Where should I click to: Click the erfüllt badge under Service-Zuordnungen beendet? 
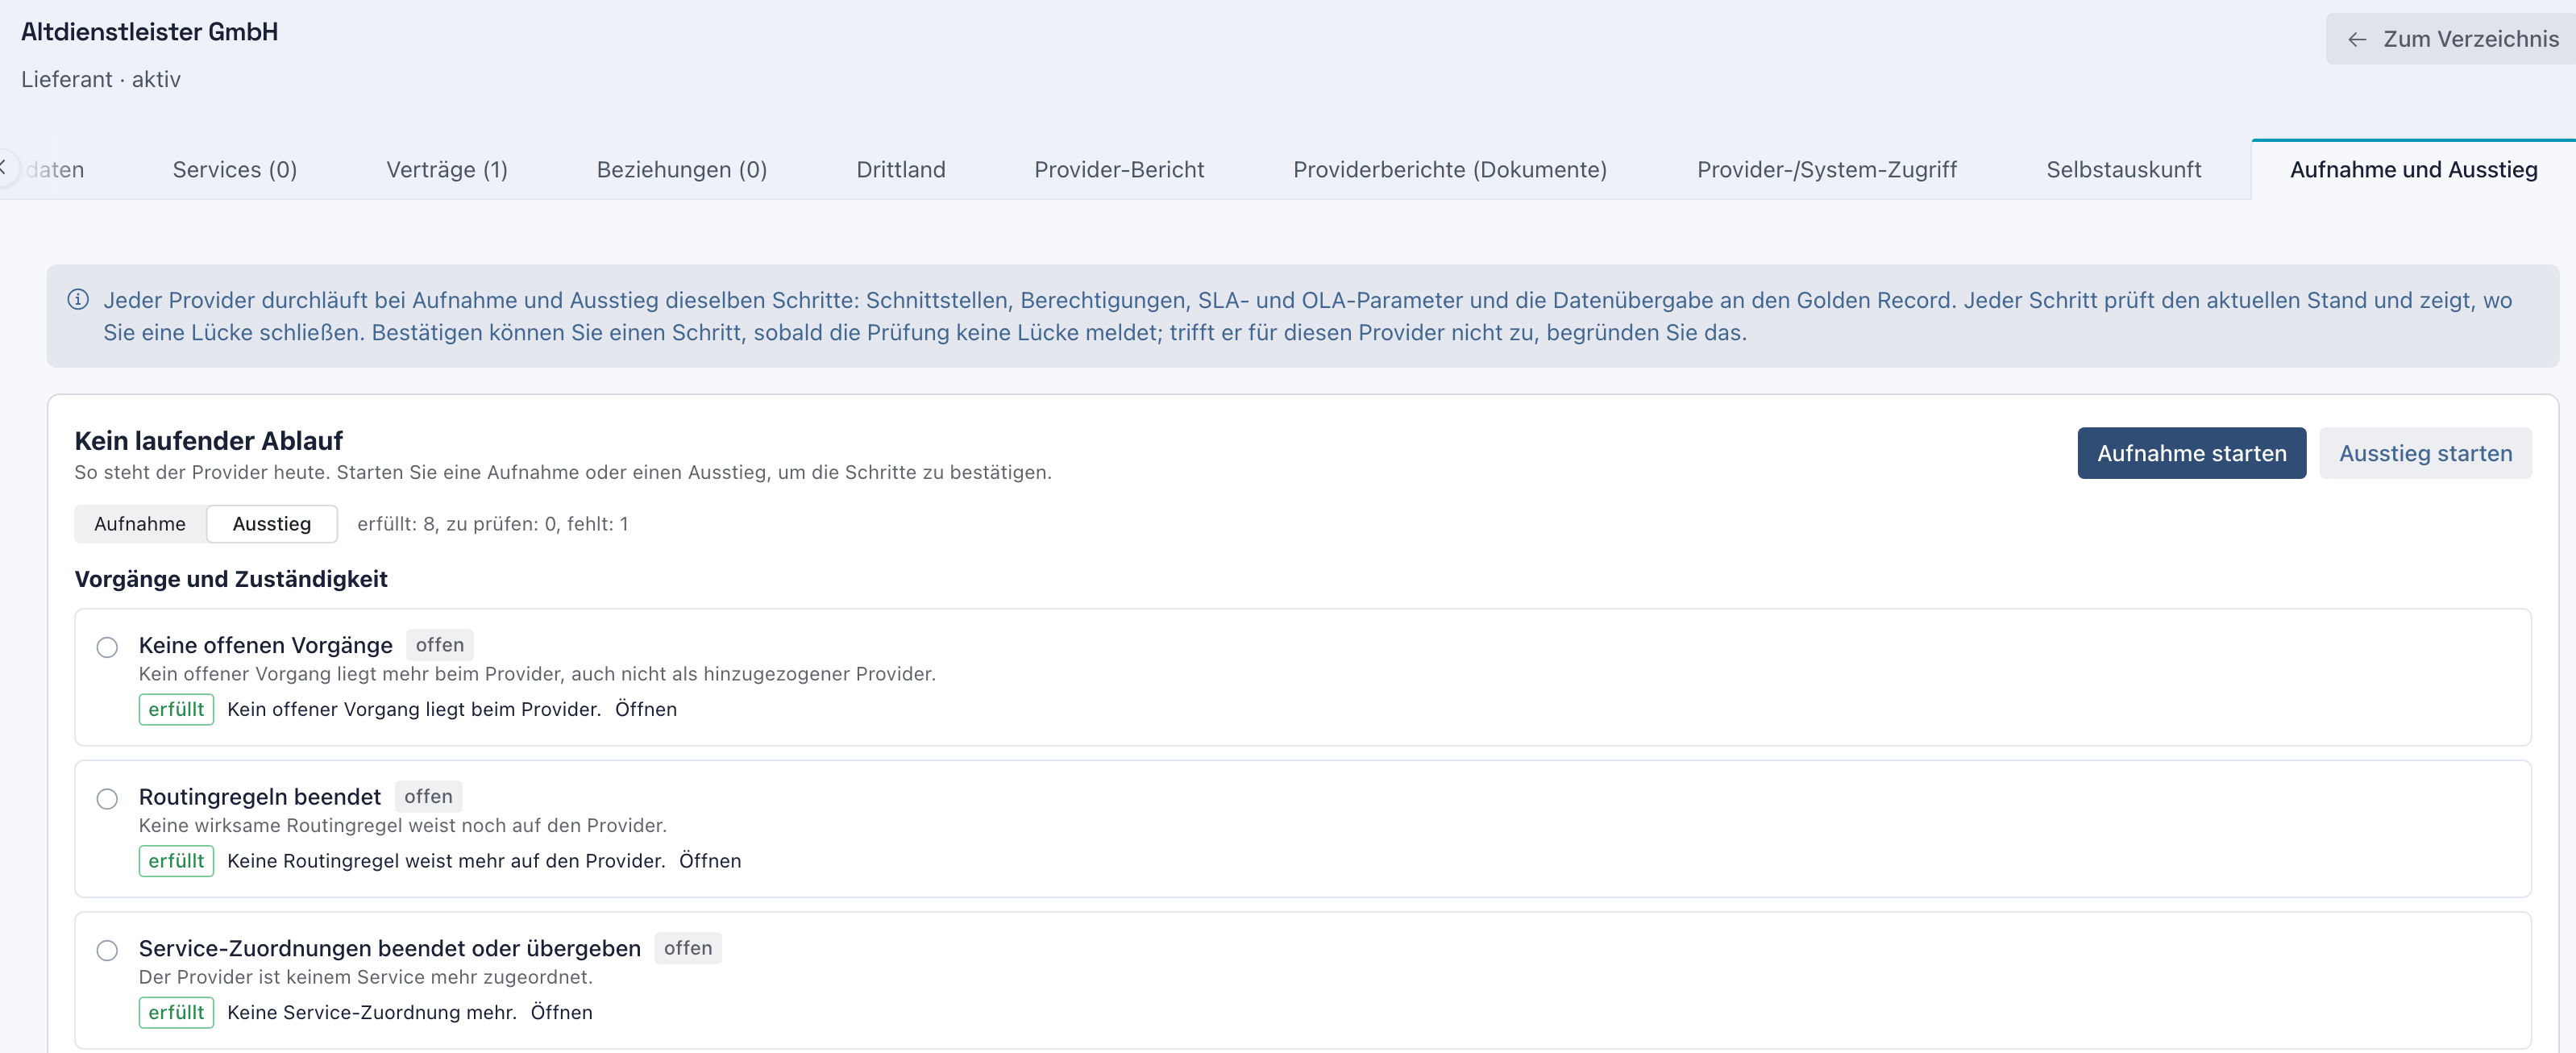(176, 1012)
